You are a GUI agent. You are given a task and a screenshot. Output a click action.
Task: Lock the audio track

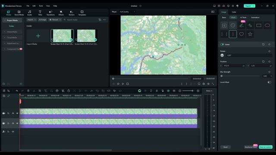click(8, 132)
